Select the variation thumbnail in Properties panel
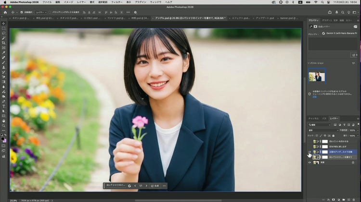Image resolution: width=361 pixels, height=202 pixels. (x=317, y=76)
